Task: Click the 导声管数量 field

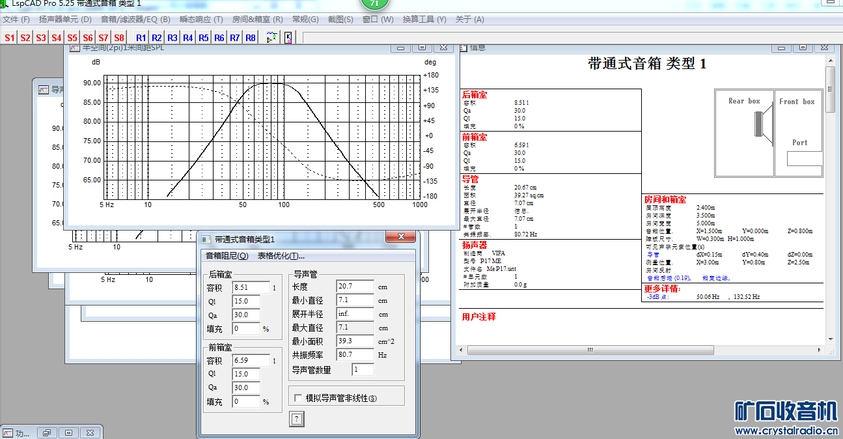Action: (363, 369)
